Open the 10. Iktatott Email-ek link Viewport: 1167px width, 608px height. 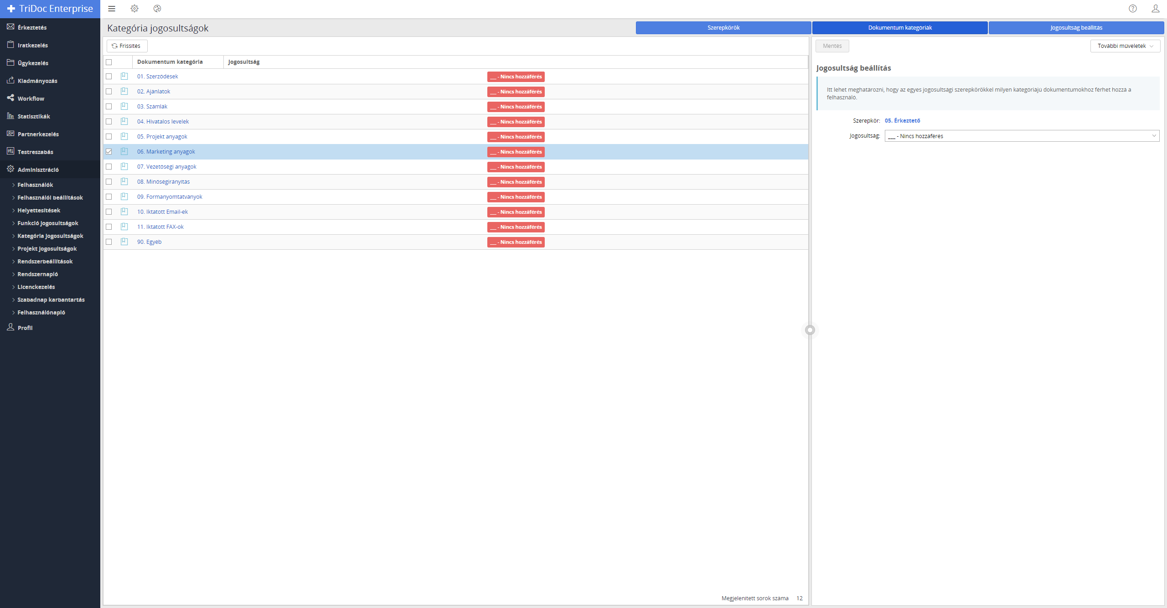(x=162, y=212)
